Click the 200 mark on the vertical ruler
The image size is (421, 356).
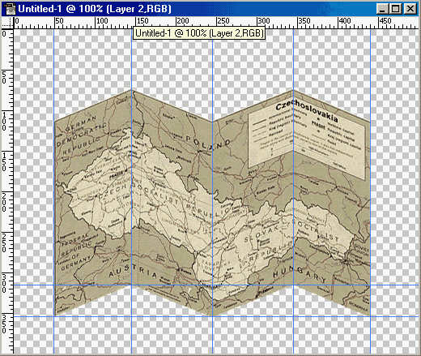(x=4, y=202)
